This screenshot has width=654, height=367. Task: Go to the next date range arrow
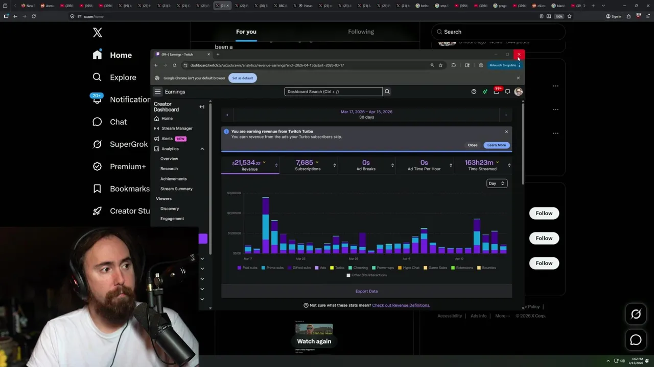tap(506, 115)
